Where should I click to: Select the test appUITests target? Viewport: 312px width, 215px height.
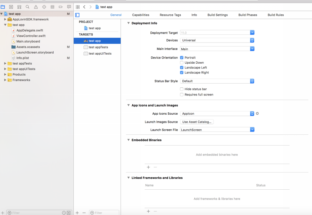tap(97, 54)
